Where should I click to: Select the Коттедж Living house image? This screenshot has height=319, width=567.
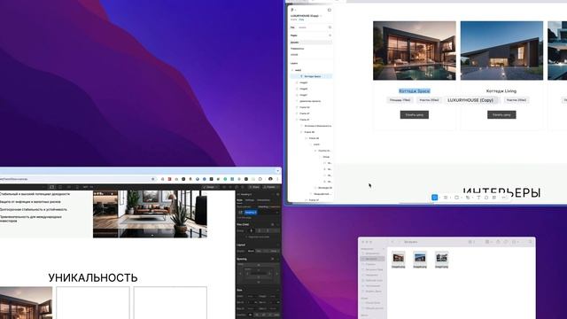point(501,51)
